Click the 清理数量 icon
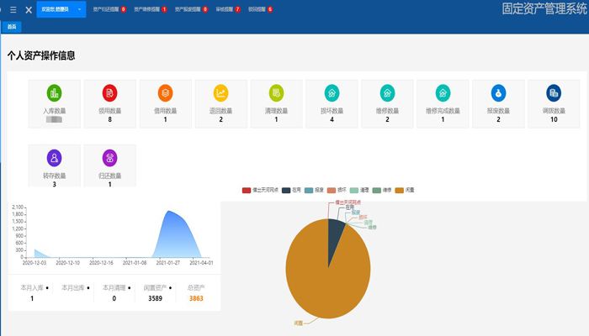Screen dimensions: 589x336 276,93
